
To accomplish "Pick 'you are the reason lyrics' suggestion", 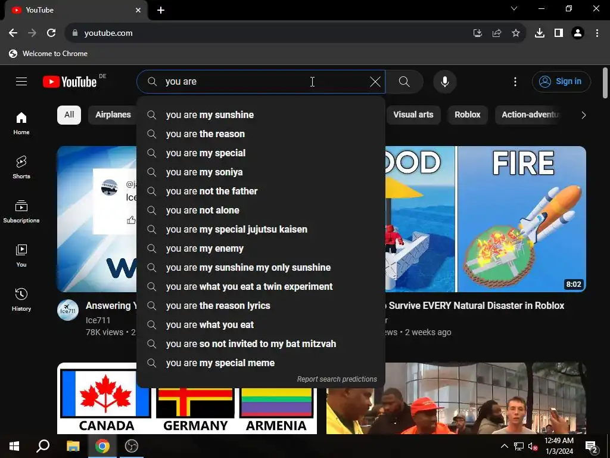I will 261,306.
